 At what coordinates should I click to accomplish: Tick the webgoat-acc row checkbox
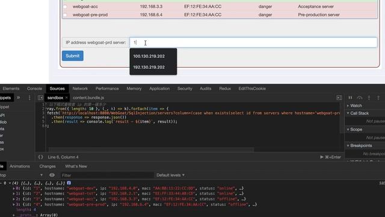pos(65,7)
